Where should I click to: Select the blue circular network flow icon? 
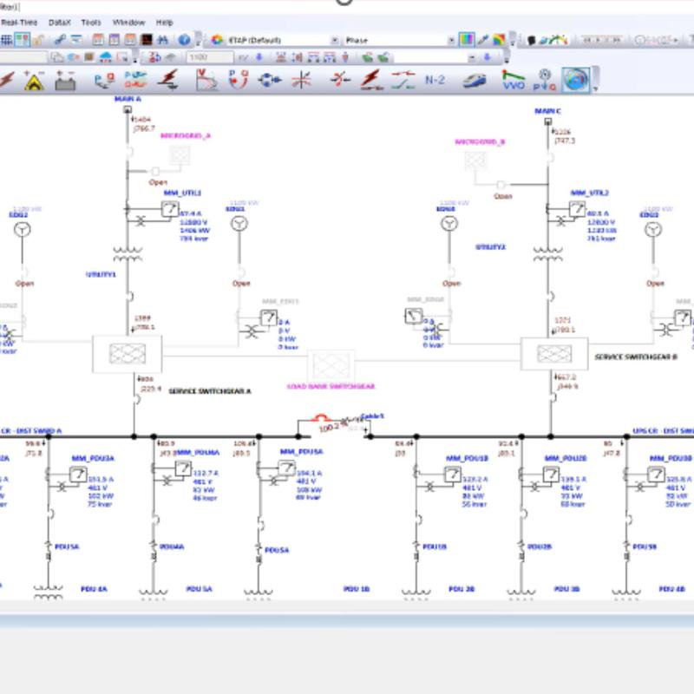pyautogui.click(x=270, y=80)
